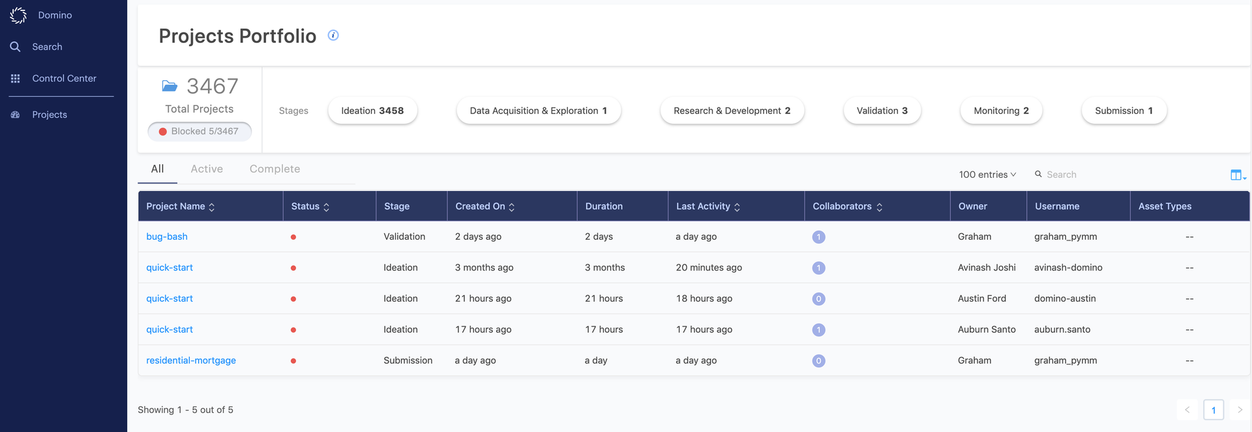Click the collaborators badge for bug-bash
Screen dimensions: 1252x432
point(818,237)
